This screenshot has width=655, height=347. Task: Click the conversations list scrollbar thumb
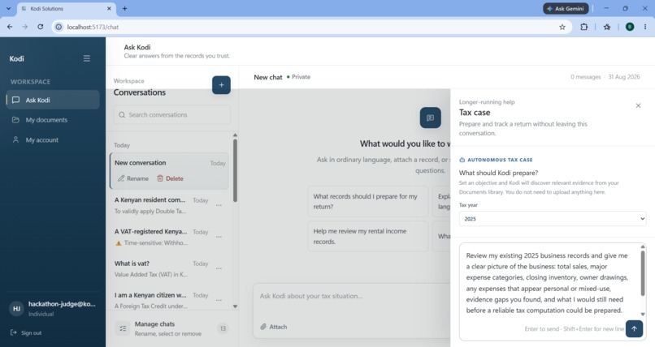tap(235, 171)
